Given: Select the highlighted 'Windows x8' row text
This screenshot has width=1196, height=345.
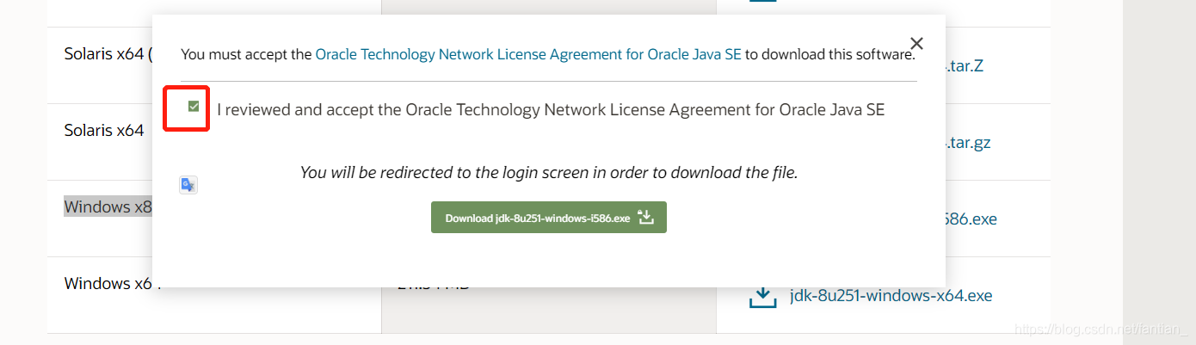Looking at the screenshot, I should [108, 206].
